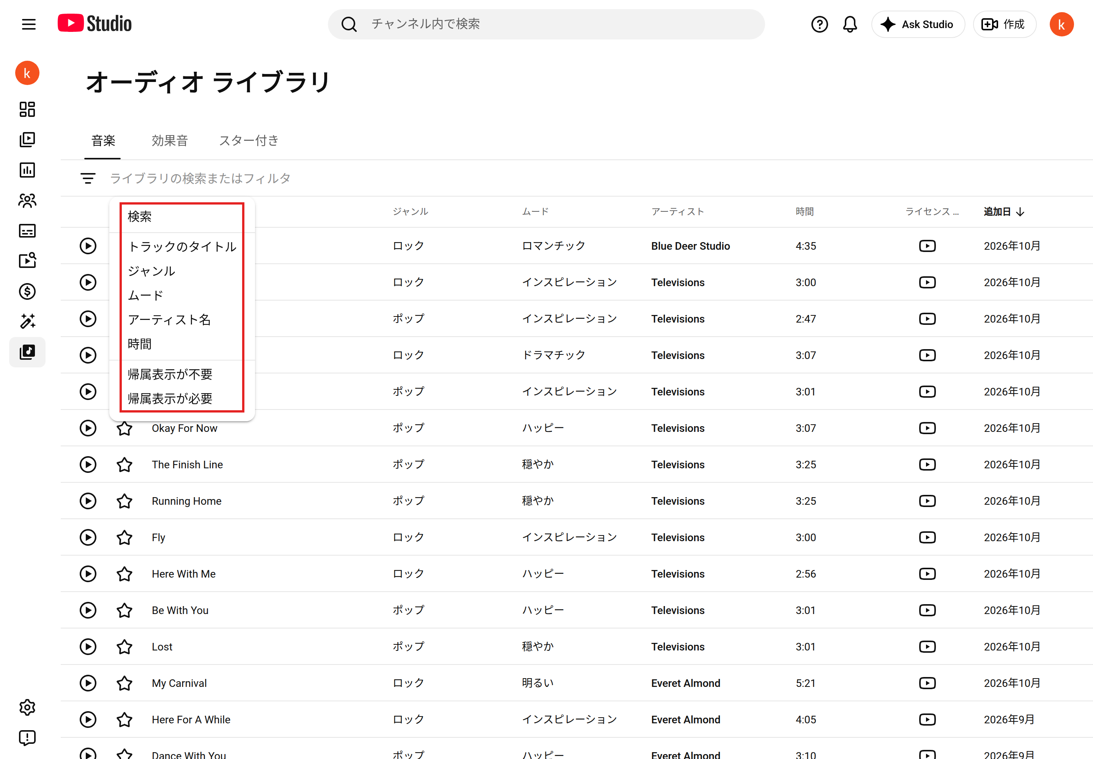The width and height of the screenshot is (1093, 759).
Task: Open Community section in sidebar
Action: pyautogui.click(x=27, y=200)
